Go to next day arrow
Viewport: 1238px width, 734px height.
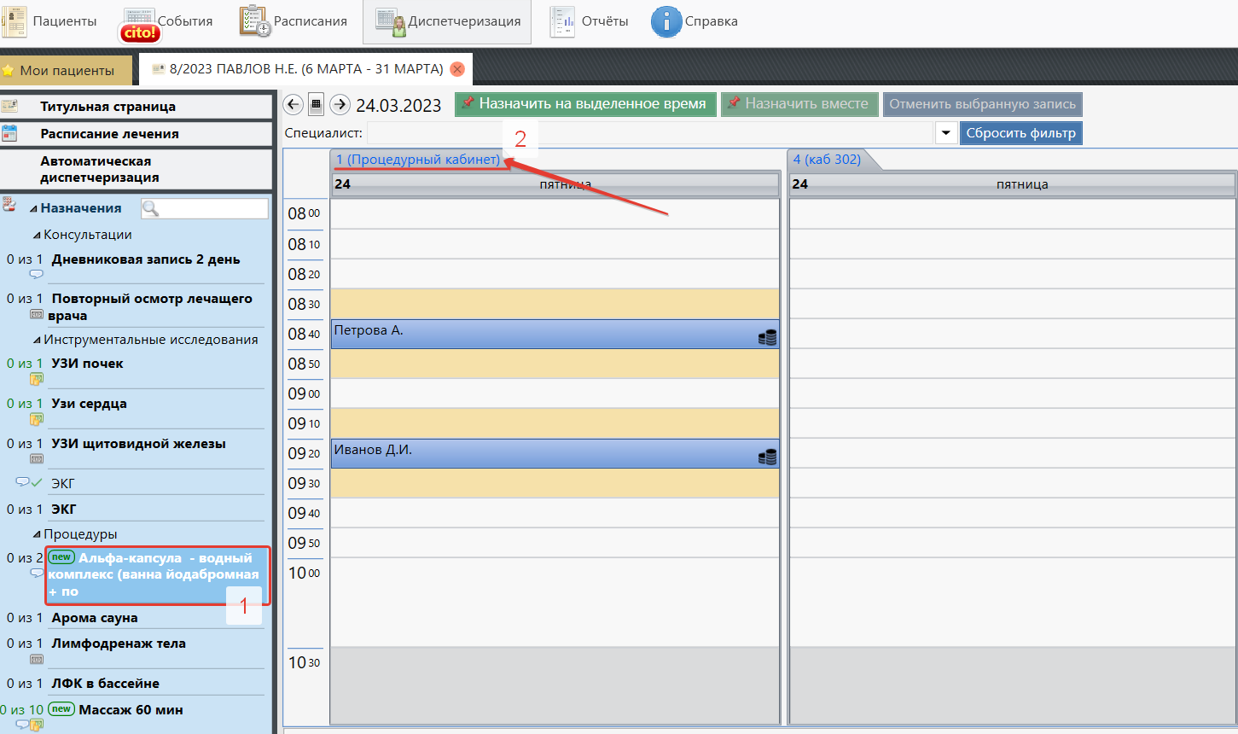340,105
